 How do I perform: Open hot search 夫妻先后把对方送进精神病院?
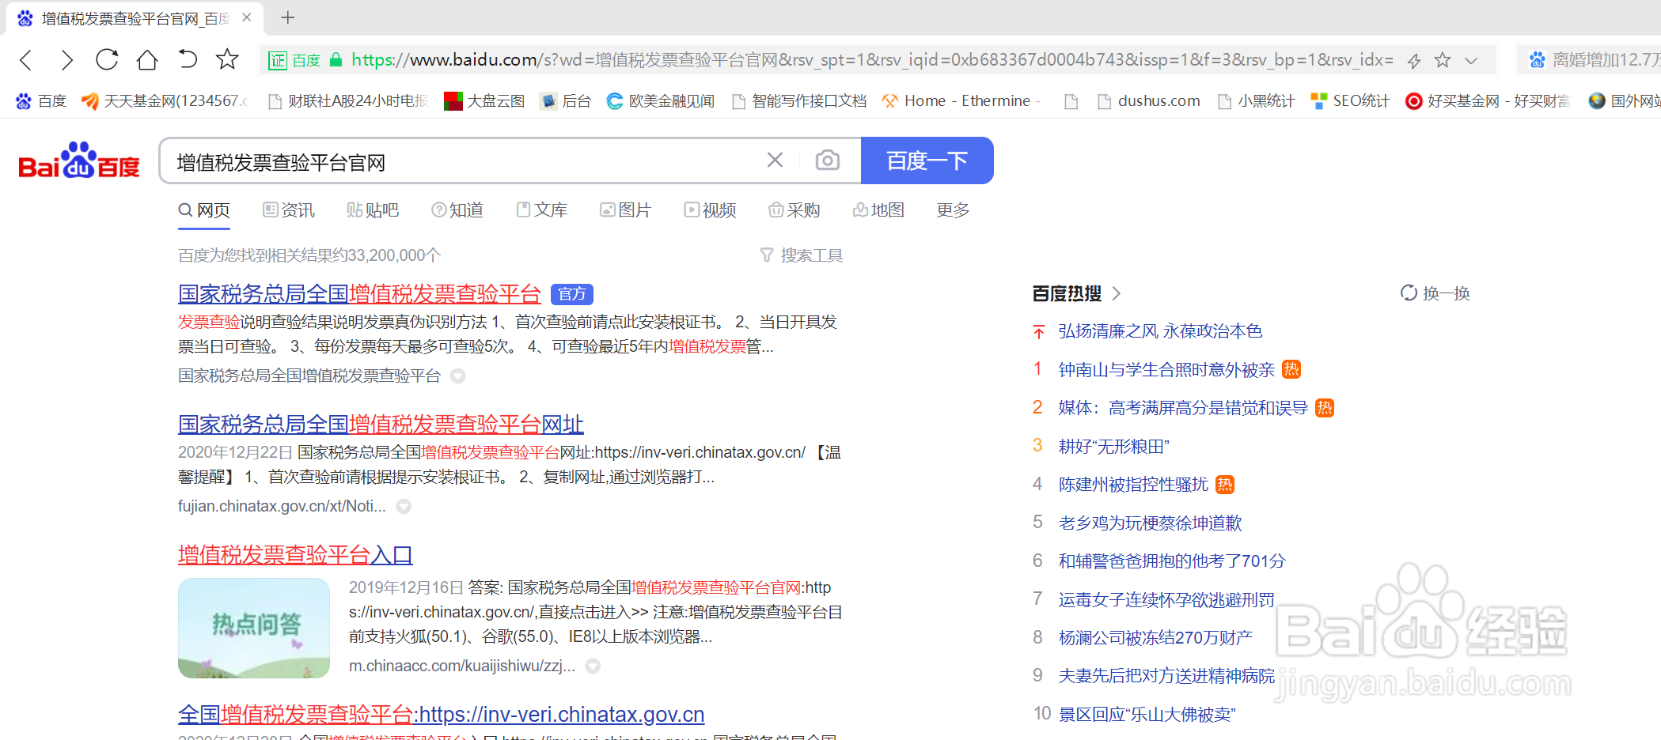click(1166, 676)
